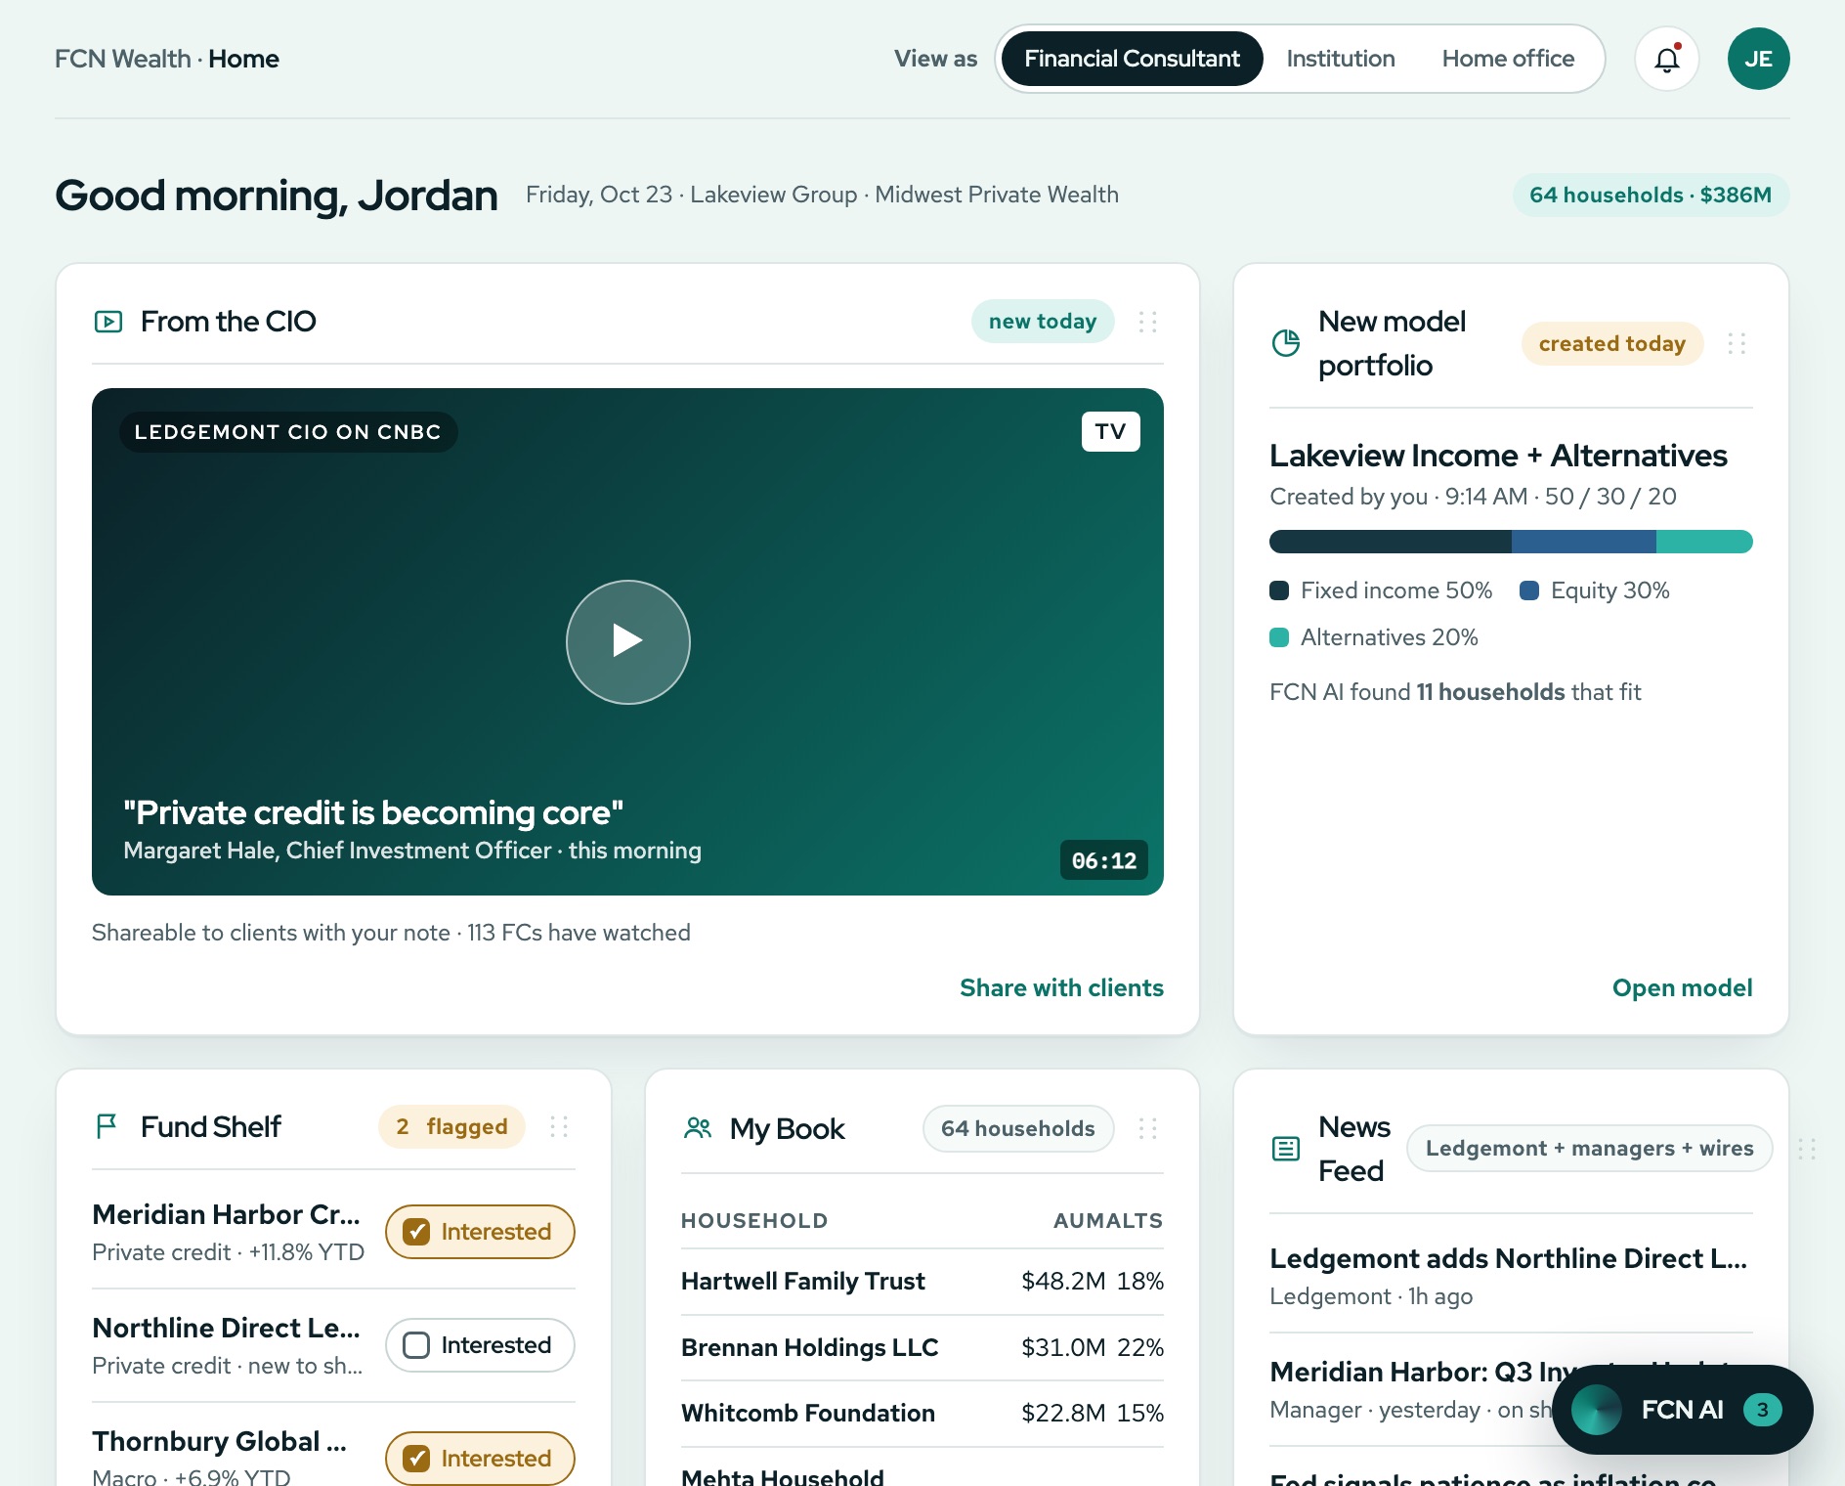Click the News Feed newspaper icon
This screenshot has width=1845, height=1486.
coord(1285,1149)
